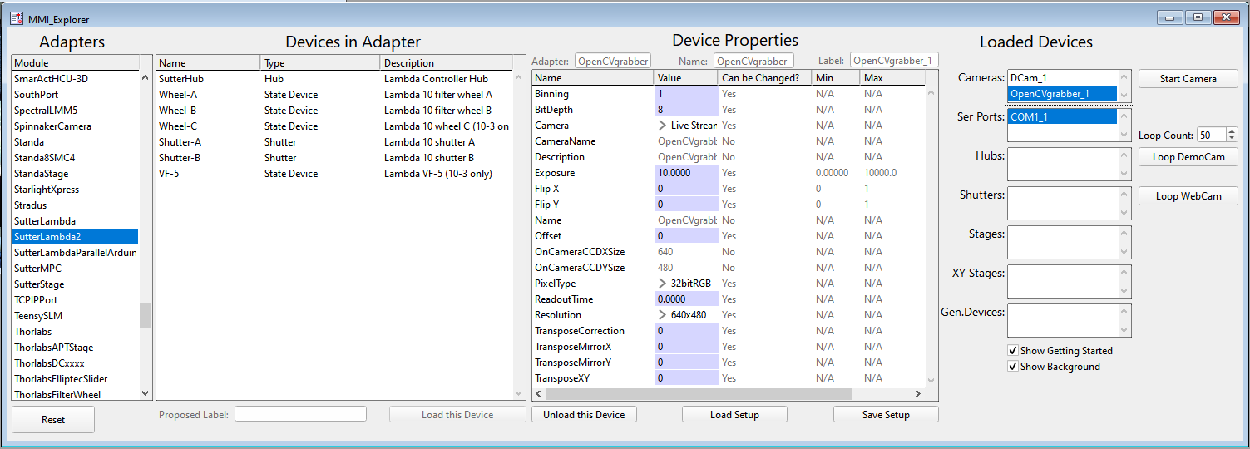1250x449 pixels.
Task: Click the Save Setup button
Action: coord(885,414)
